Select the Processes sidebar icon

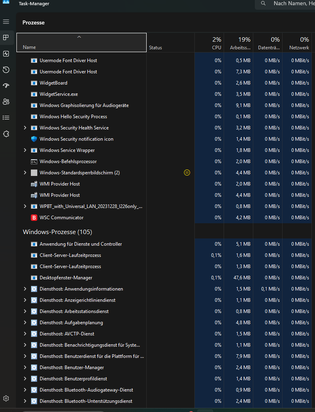pyautogui.click(x=6, y=38)
